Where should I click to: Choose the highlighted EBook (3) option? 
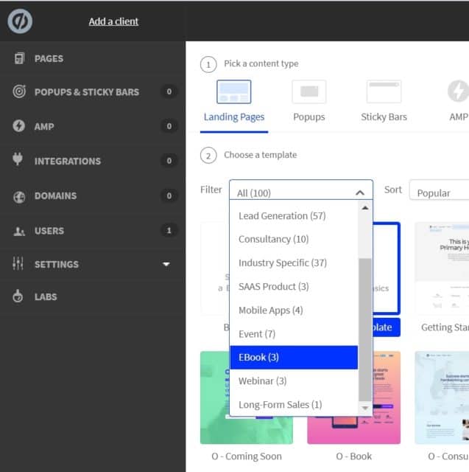[294, 357]
